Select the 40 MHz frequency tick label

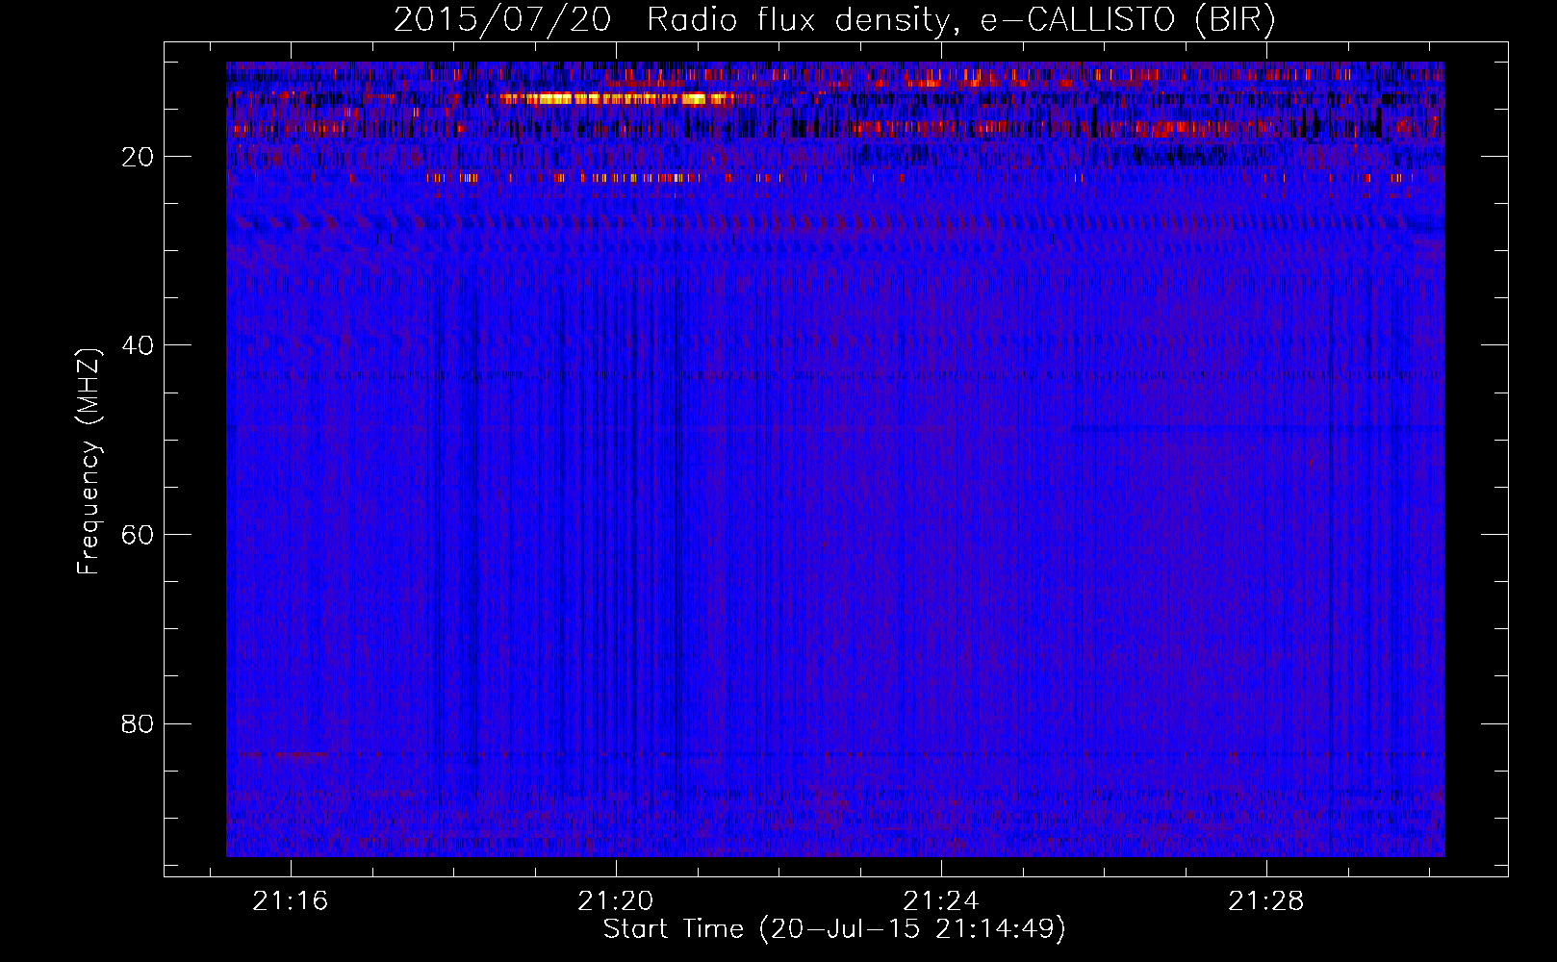(138, 345)
